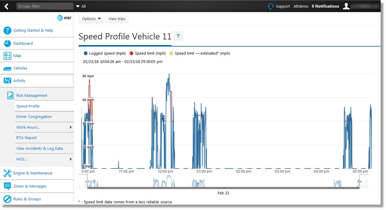The width and height of the screenshot is (386, 210).
Task: Click the Rules & Groups prohibition icon
Action: point(7,199)
